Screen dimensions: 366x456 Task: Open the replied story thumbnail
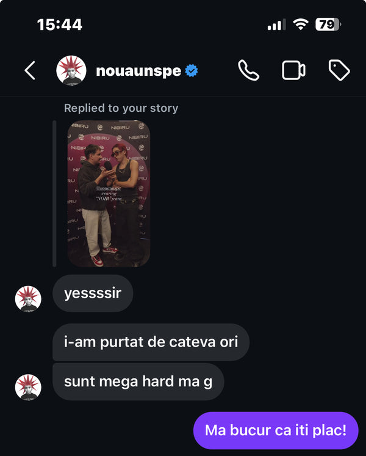(109, 194)
